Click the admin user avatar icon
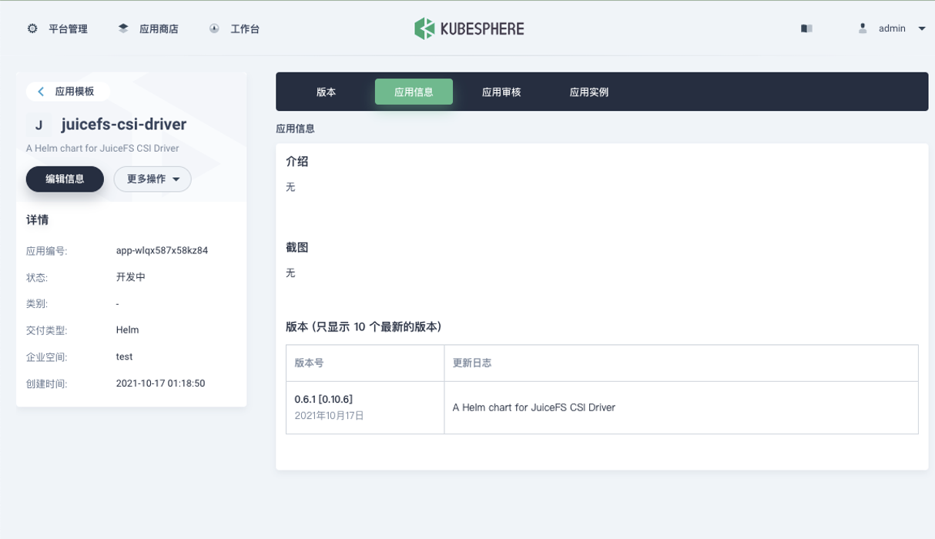This screenshot has height=539, width=935. click(863, 28)
